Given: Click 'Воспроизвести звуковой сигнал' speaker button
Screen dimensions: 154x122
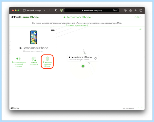Looking at the screenshot, I should (x=19, y=62).
